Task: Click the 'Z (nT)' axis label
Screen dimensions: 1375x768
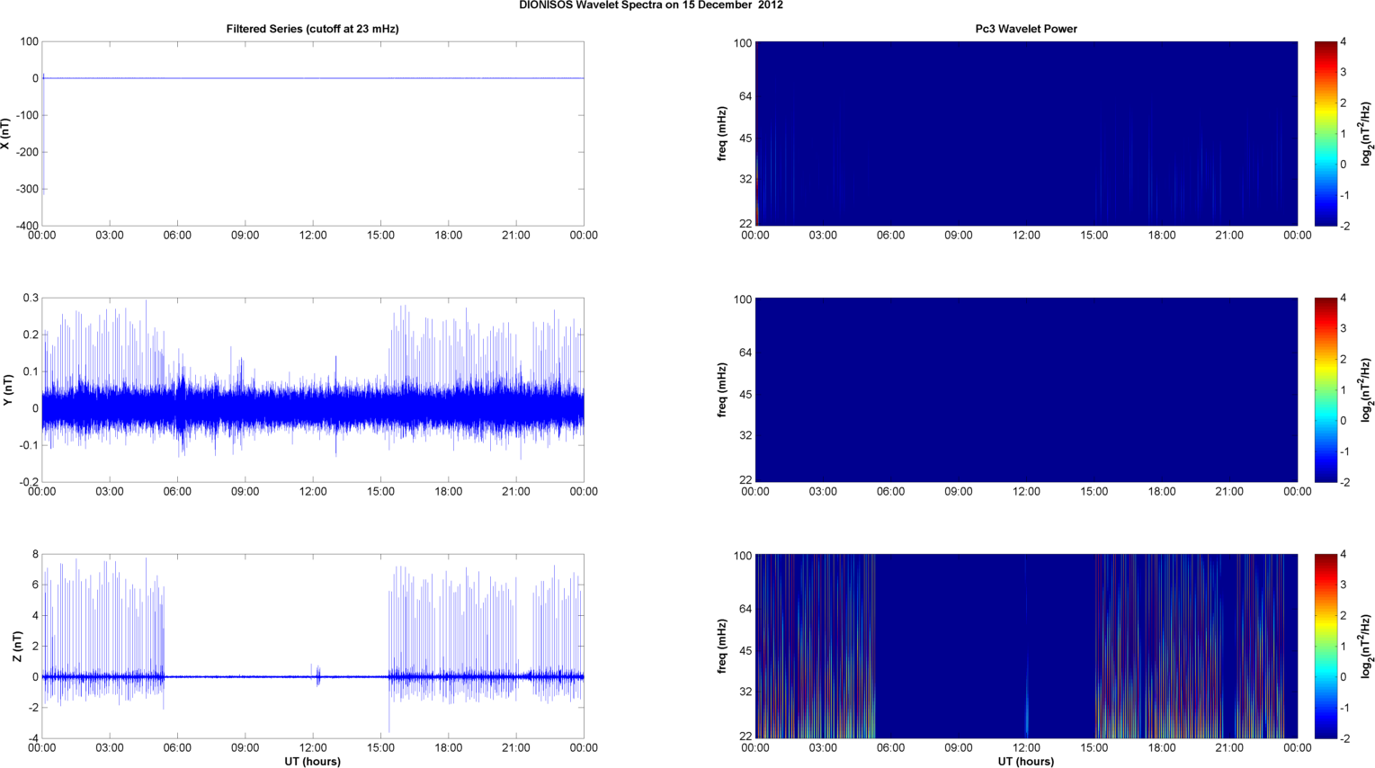Action: tap(17, 647)
